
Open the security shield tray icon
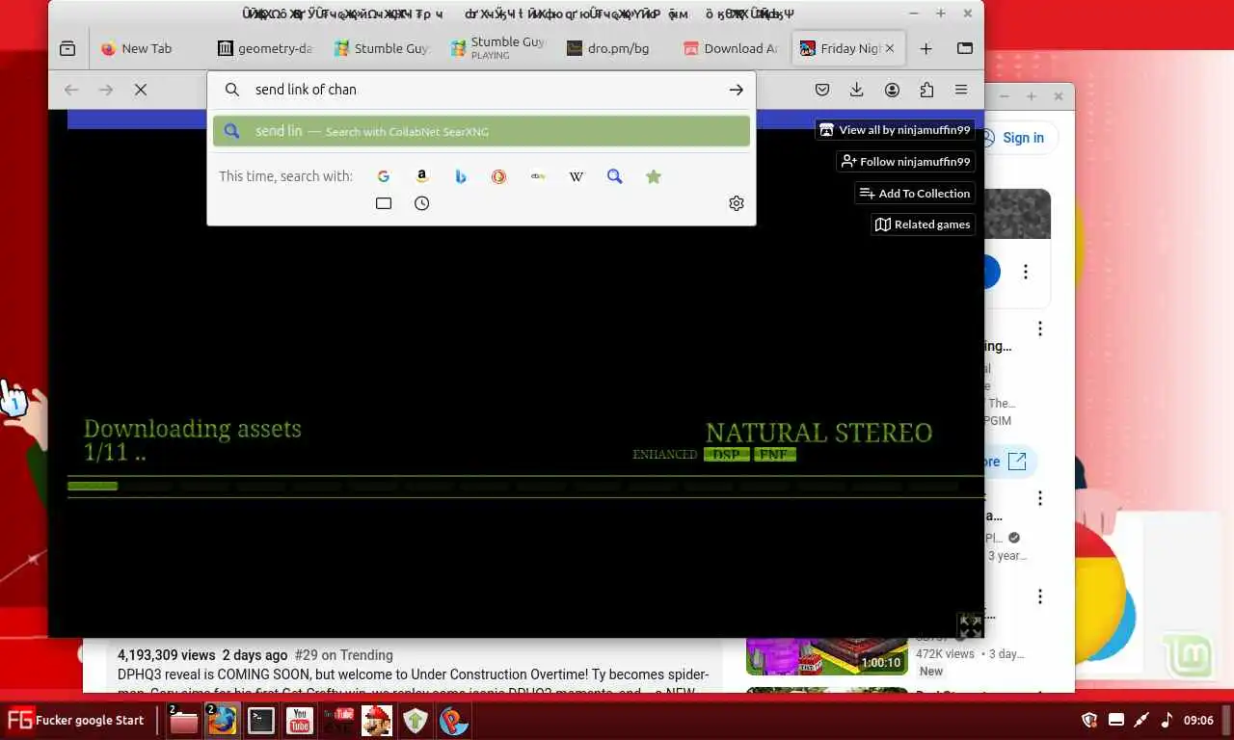coord(1090,720)
